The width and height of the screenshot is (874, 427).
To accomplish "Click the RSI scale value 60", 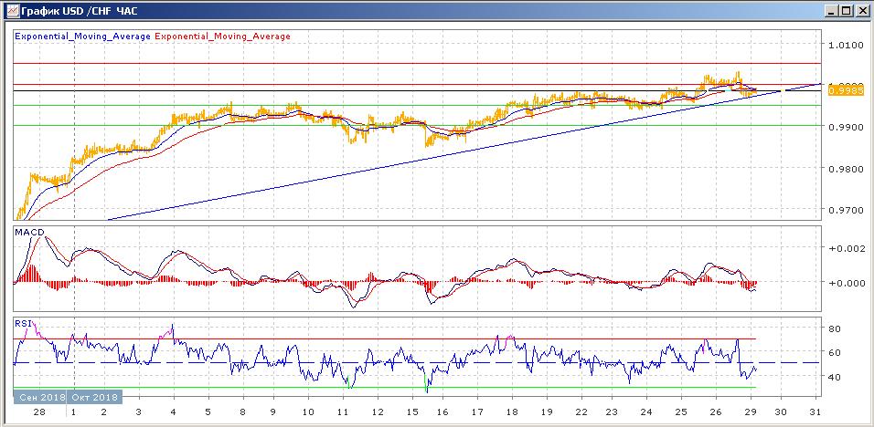I will coord(836,352).
